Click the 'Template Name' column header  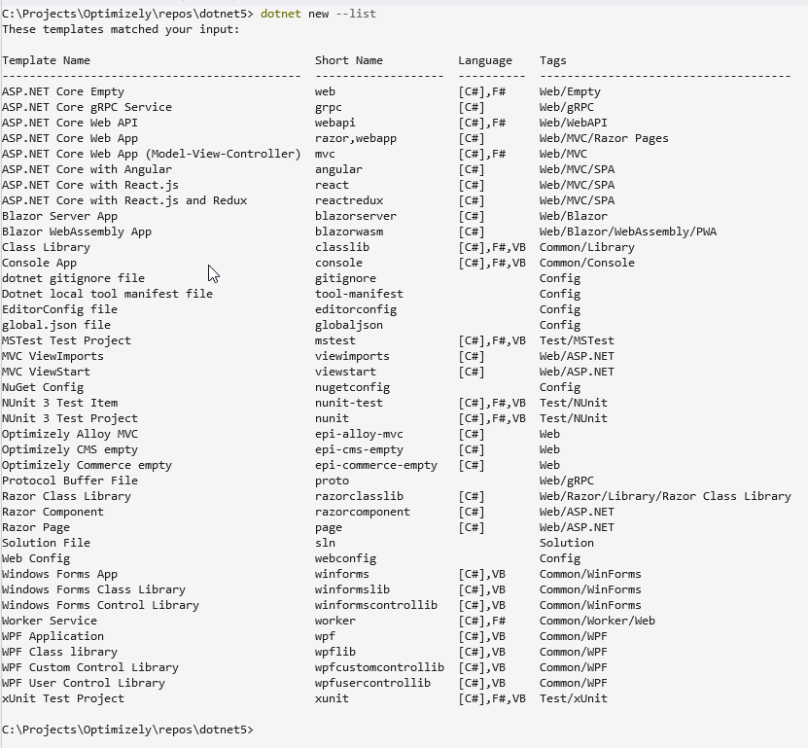[x=46, y=60]
